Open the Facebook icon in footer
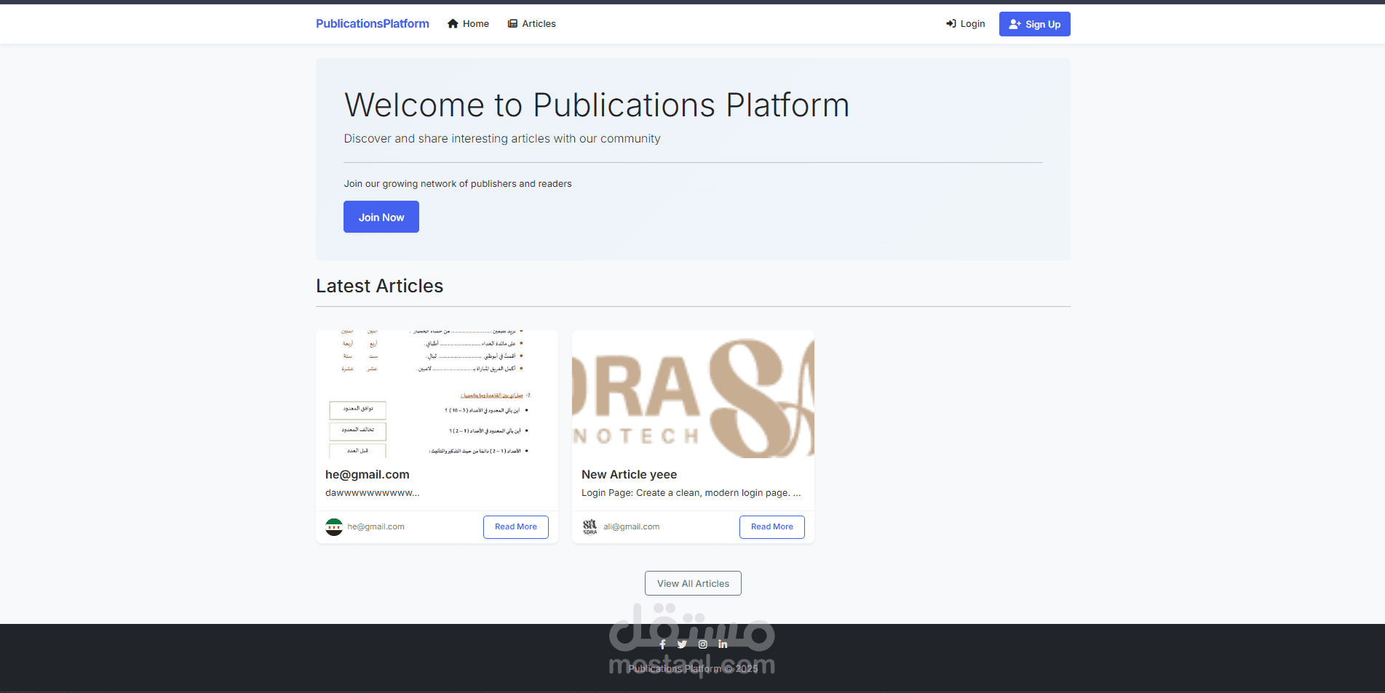1385x693 pixels. click(662, 644)
